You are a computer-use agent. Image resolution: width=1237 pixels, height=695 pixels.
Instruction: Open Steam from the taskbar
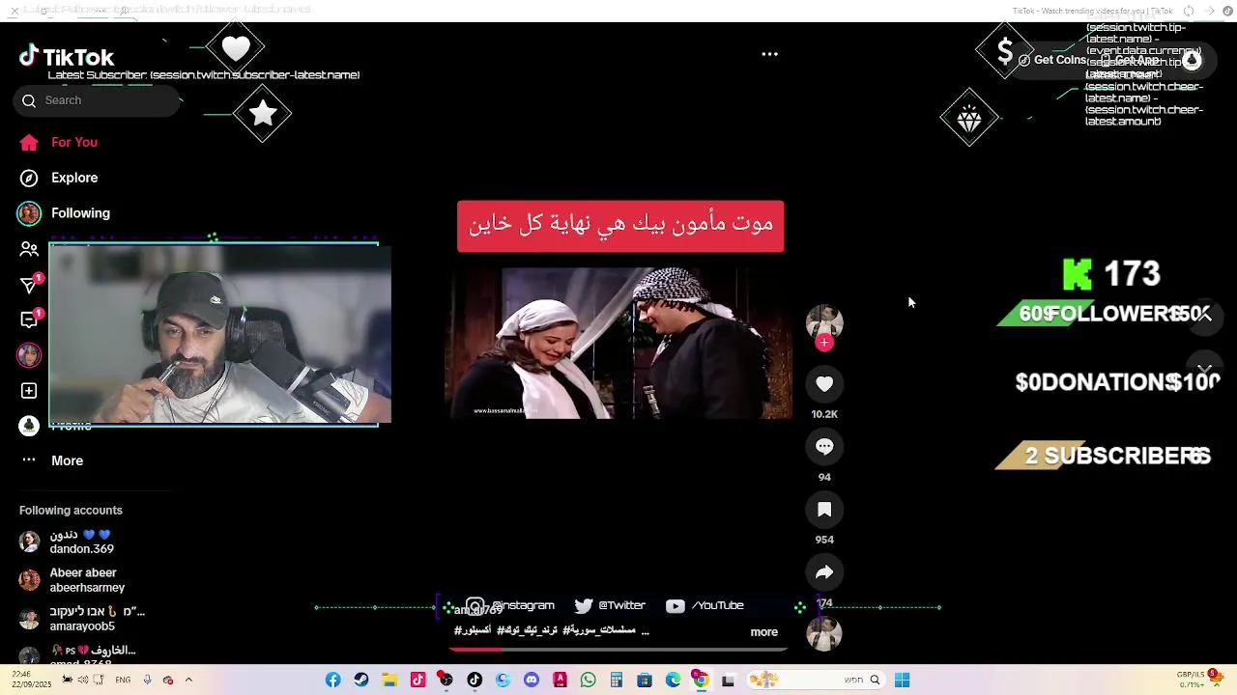tap(361, 681)
